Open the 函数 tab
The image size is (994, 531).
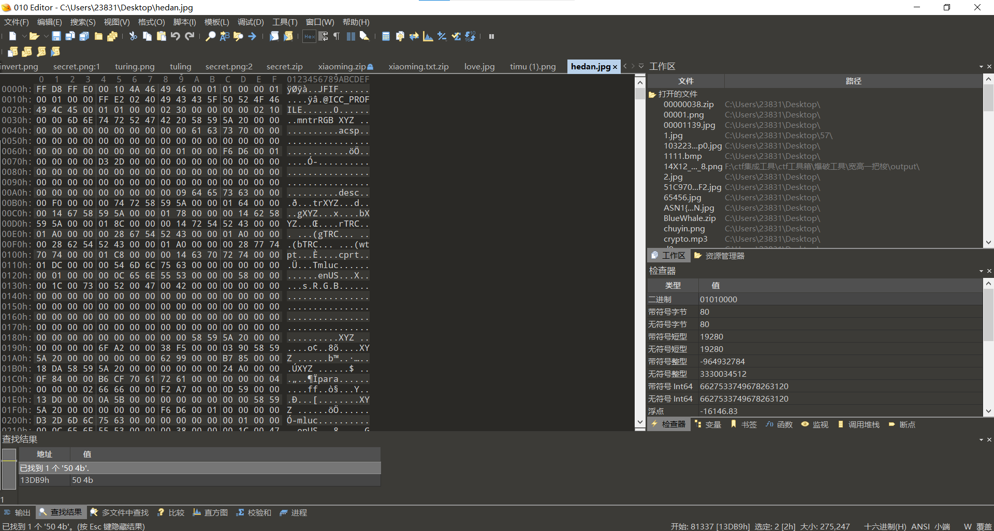(x=779, y=424)
